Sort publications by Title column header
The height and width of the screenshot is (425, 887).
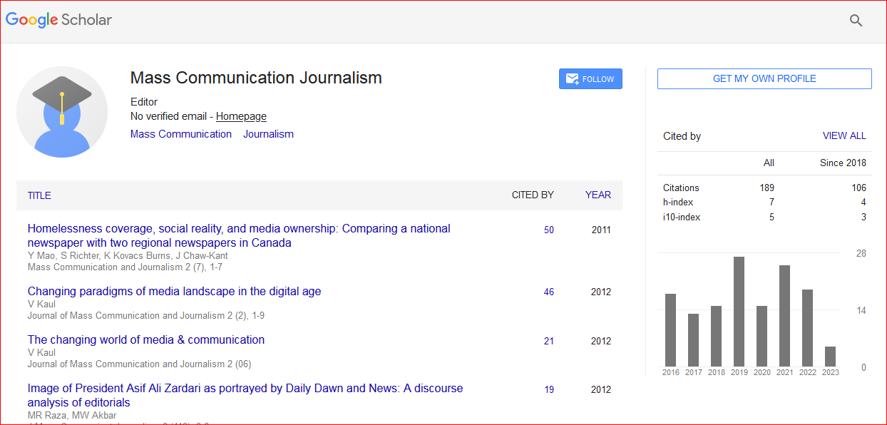pos(39,195)
